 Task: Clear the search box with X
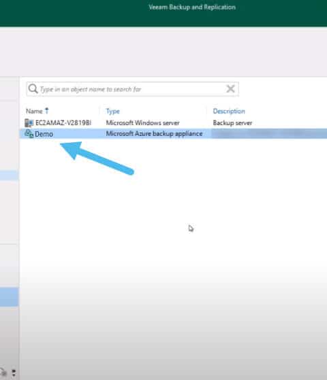[230, 89]
